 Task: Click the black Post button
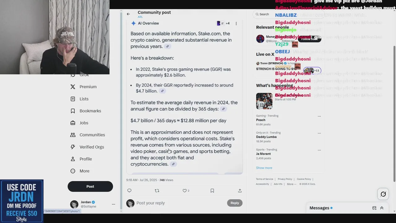(x=90, y=186)
